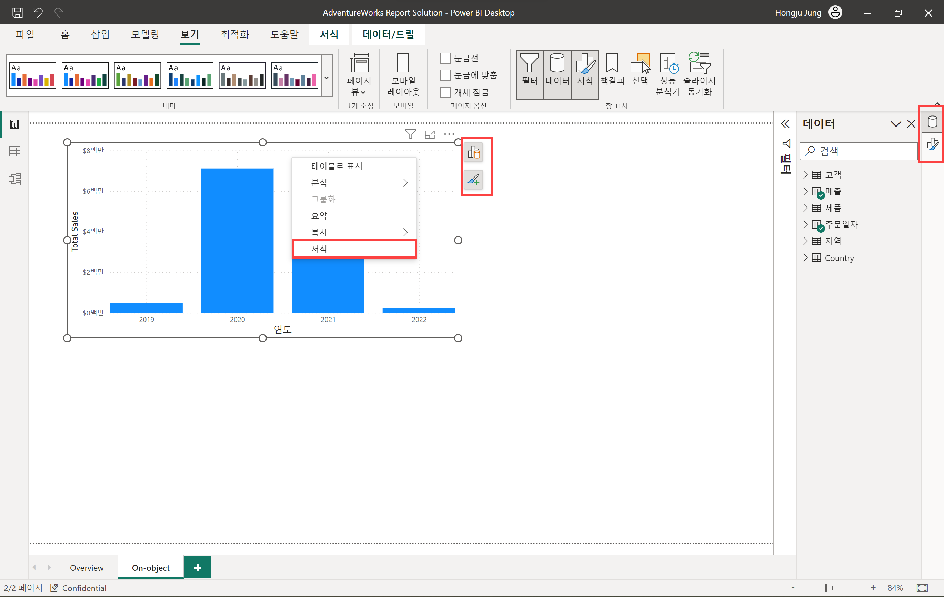
Task: Click the zoom slider handle
Action: coord(826,588)
